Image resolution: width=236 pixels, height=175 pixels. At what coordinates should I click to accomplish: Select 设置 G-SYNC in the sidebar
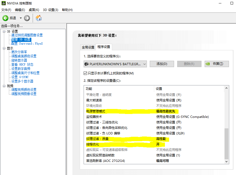[x=20, y=77]
